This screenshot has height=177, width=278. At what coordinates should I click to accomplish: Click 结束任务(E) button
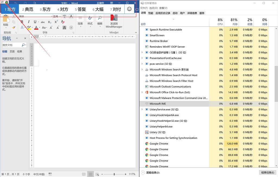coord(267,173)
